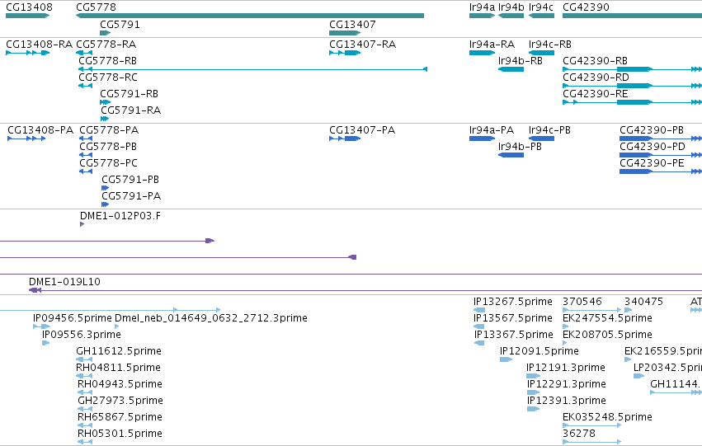Select protein CG5778-PC

pyautogui.click(x=108, y=163)
